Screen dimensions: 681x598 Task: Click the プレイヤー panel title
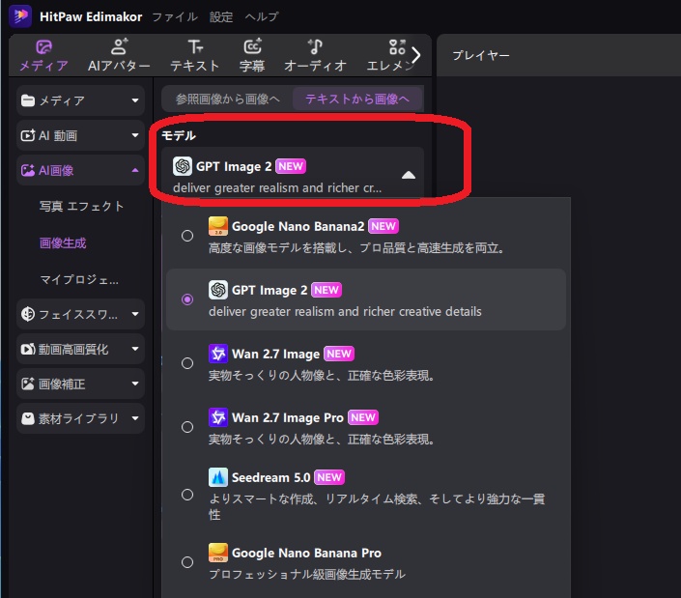coord(480,55)
